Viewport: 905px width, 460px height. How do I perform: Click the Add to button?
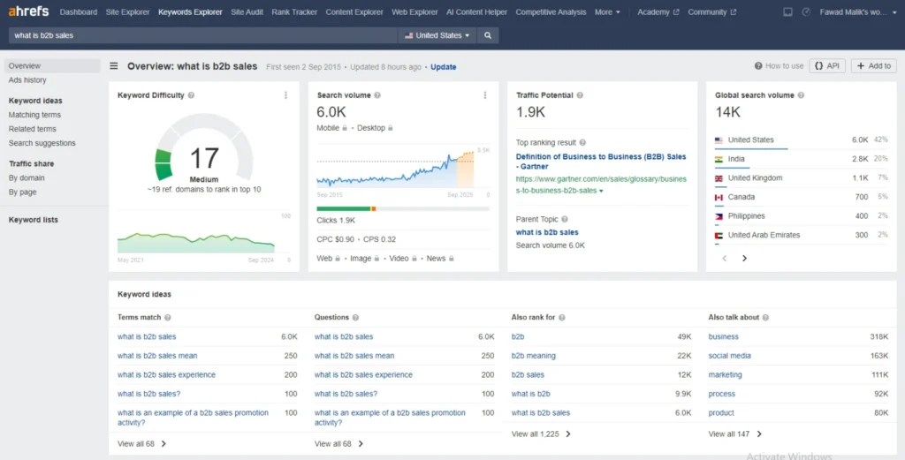(x=874, y=65)
